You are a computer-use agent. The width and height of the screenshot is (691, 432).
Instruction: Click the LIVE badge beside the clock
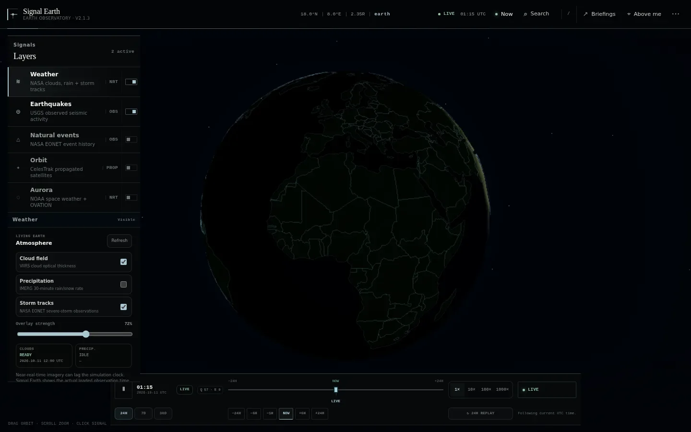(185, 390)
